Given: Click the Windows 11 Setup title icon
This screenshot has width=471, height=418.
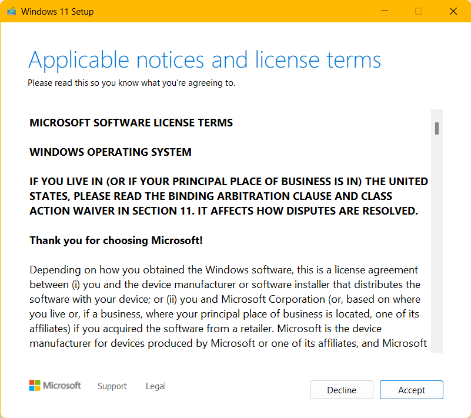Looking at the screenshot, I should [x=11, y=11].
